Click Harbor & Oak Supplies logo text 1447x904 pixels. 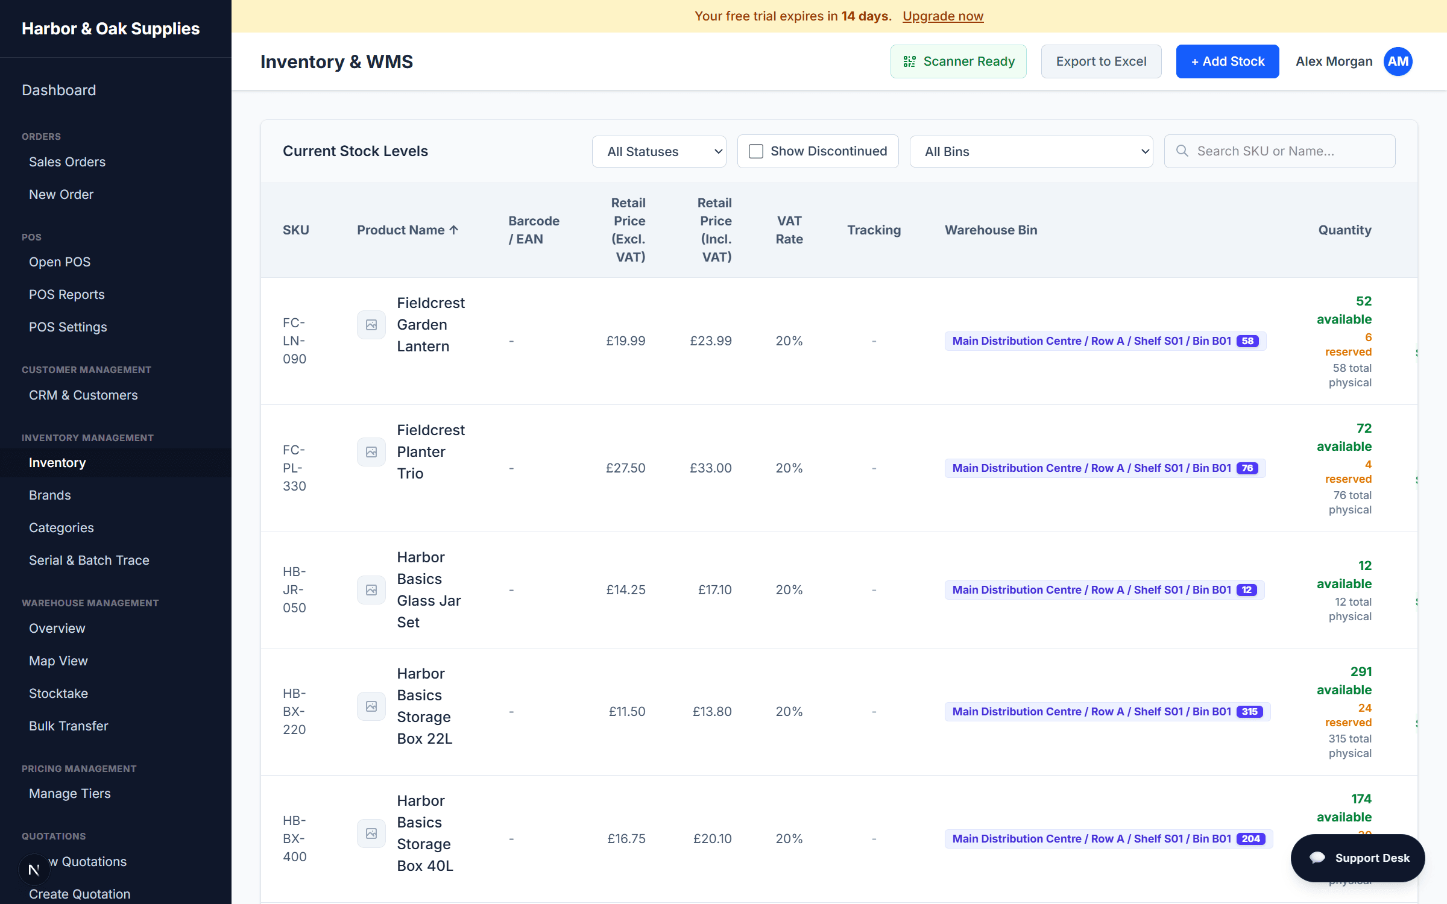tap(110, 28)
